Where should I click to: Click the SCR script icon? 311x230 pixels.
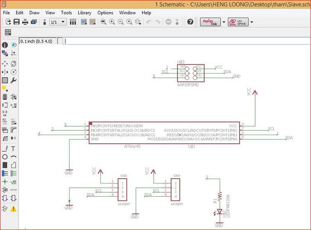click(84, 22)
